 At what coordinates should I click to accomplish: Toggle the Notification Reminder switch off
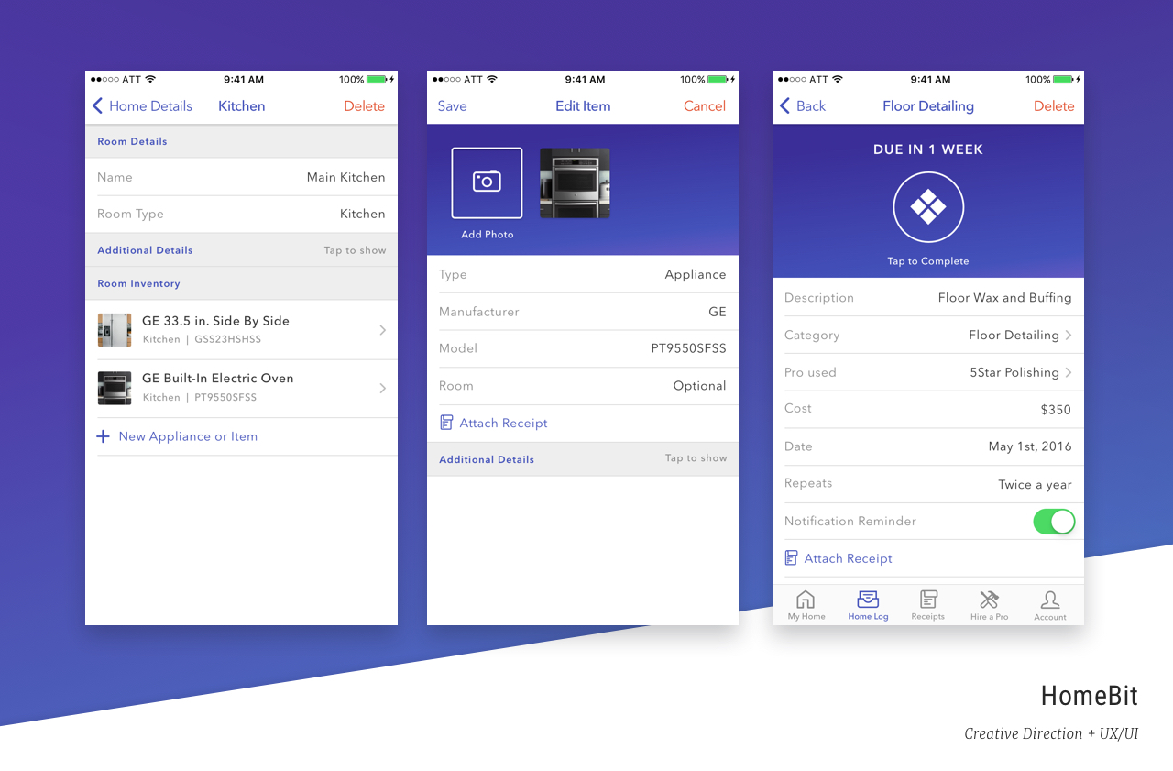click(x=1053, y=522)
